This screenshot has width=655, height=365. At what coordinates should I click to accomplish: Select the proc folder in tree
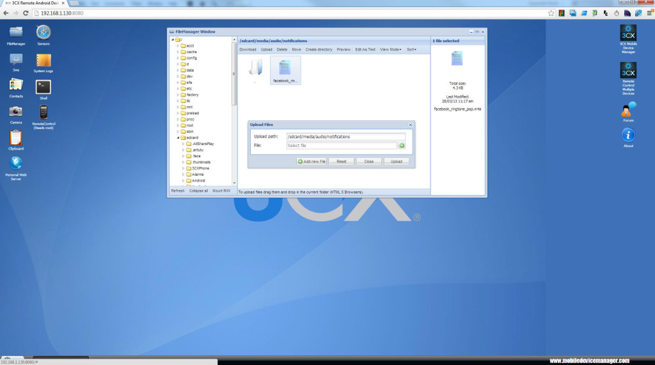pos(191,120)
